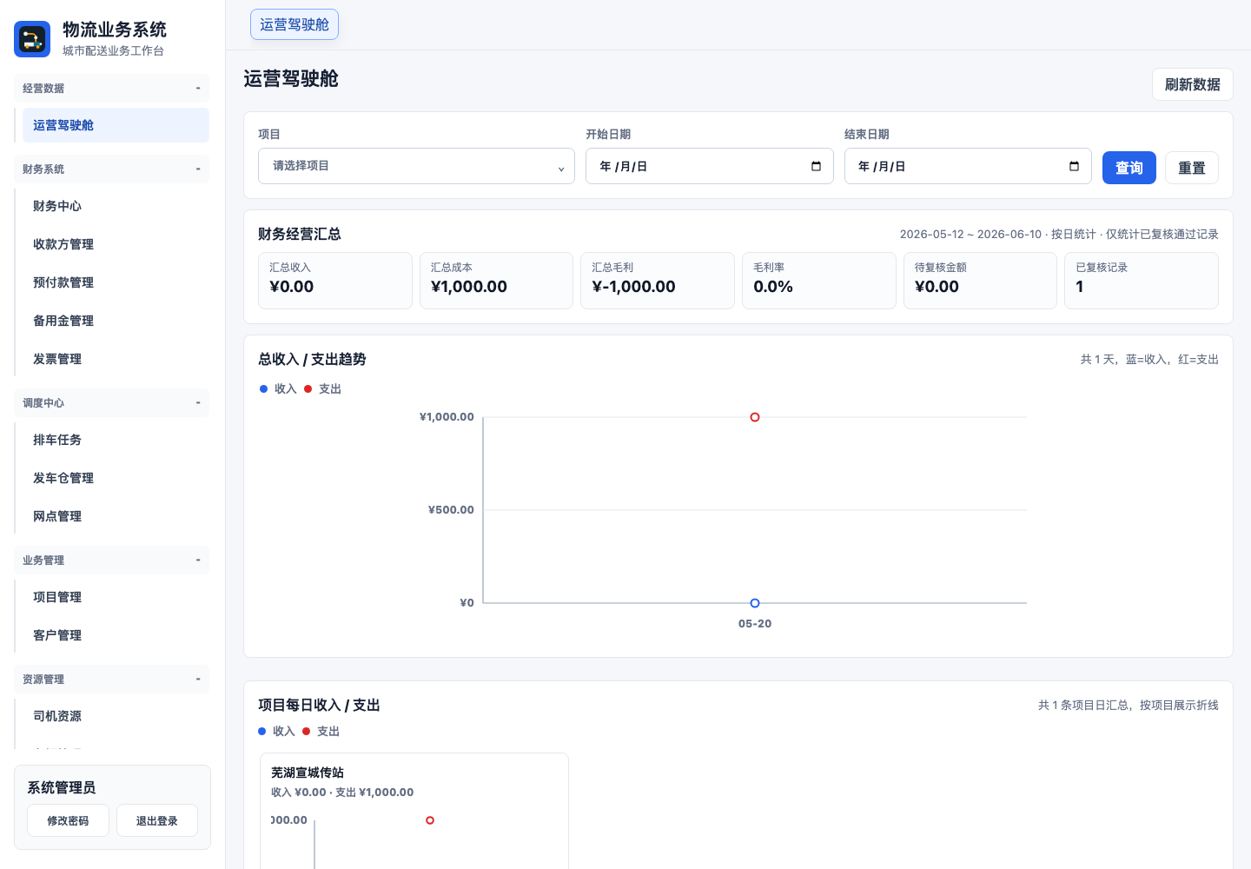Viewport: 1251px width, 869px height.
Task: Click the 汇总成本 ¥1,000.00 card
Action: [x=496, y=281]
